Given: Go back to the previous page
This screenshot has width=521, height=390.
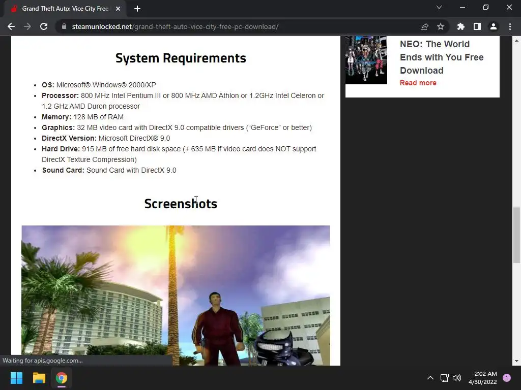Looking at the screenshot, I should click(11, 26).
